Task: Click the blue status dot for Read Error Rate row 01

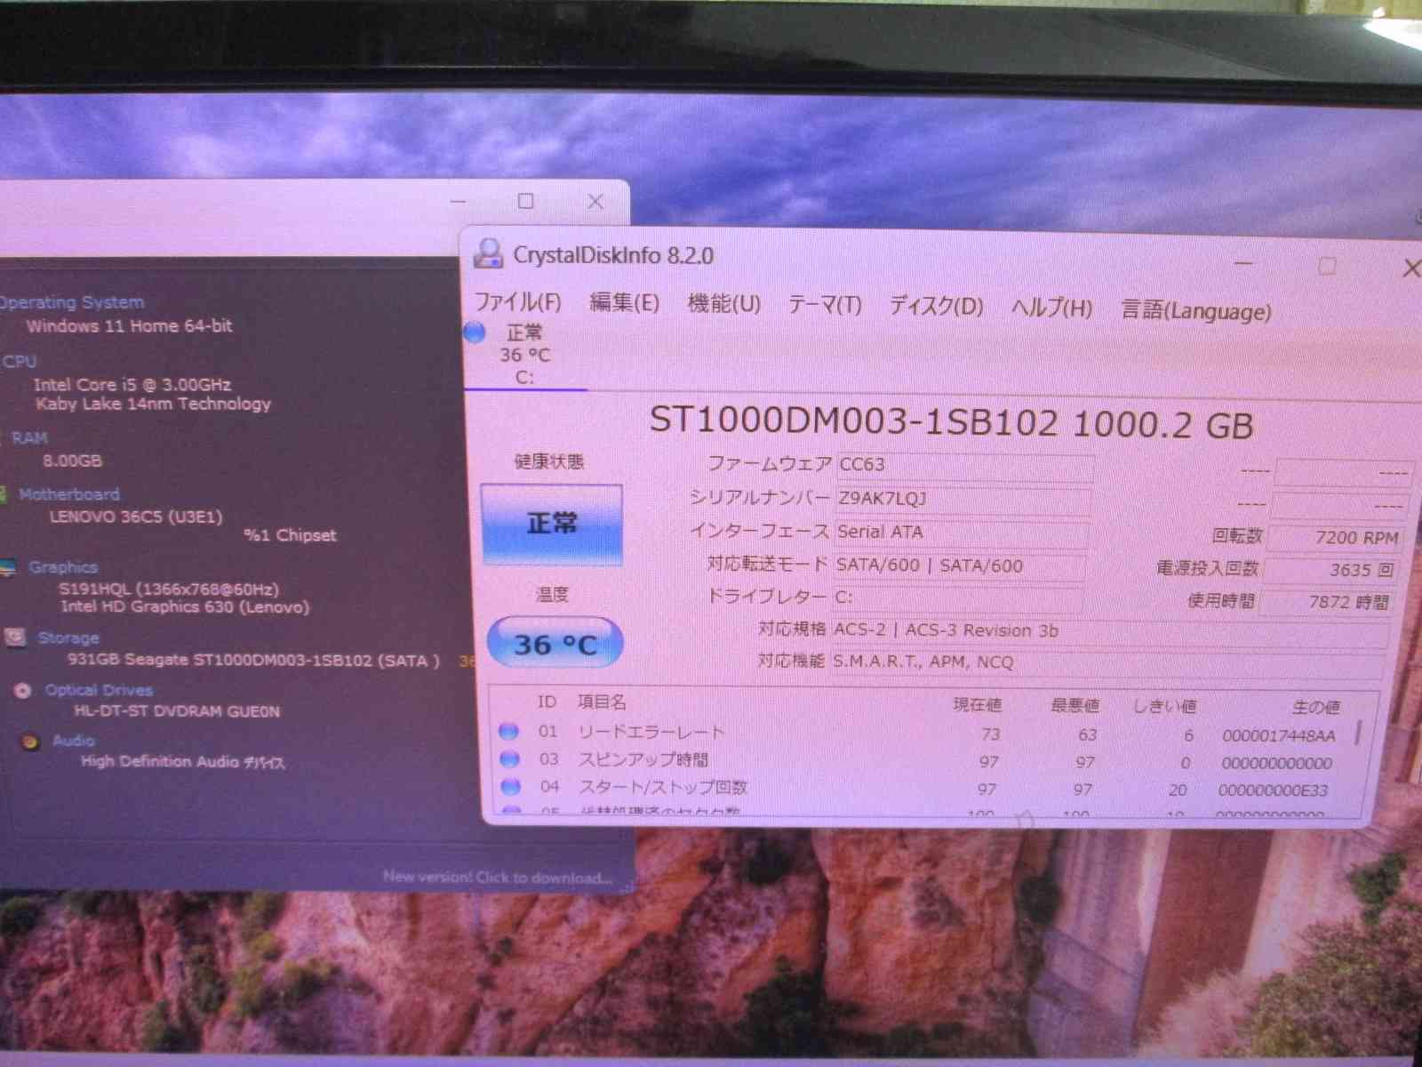Action: pos(508,732)
